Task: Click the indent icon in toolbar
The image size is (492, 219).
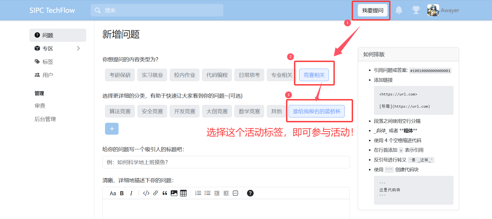Action: click(217, 193)
